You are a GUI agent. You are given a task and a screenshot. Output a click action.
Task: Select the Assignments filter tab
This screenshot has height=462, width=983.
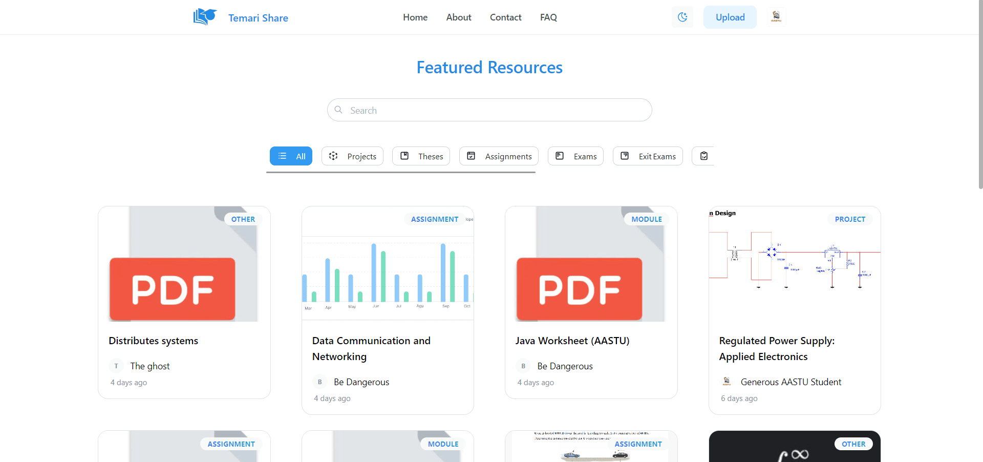pyautogui.click(x=499, y=156)
